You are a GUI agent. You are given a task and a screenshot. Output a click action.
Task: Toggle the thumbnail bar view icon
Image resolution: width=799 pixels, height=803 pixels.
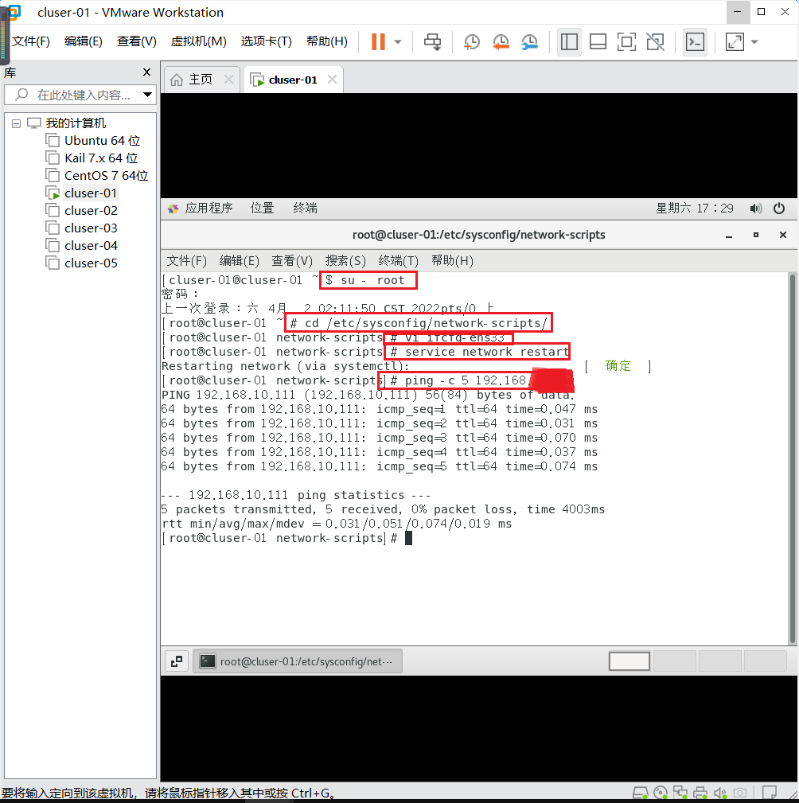point(598,42)
